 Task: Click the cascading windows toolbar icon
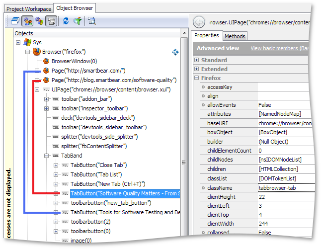[x=15, y=21]
